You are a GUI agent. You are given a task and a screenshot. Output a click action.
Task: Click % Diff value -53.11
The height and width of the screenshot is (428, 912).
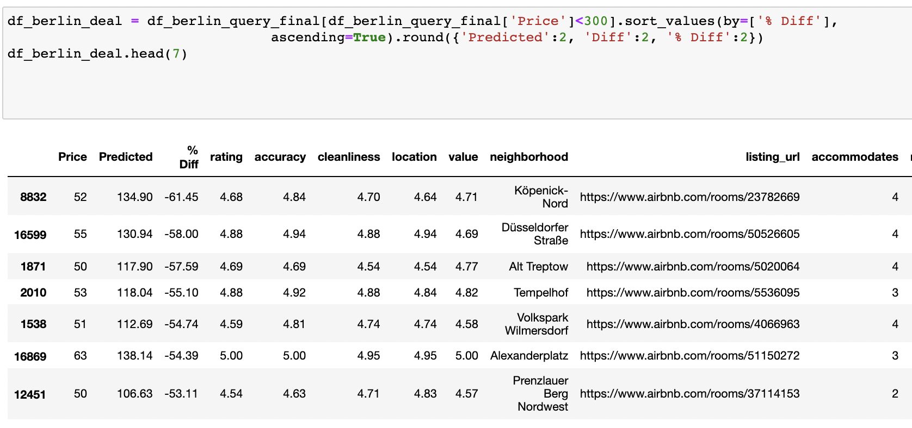(181, 394)
